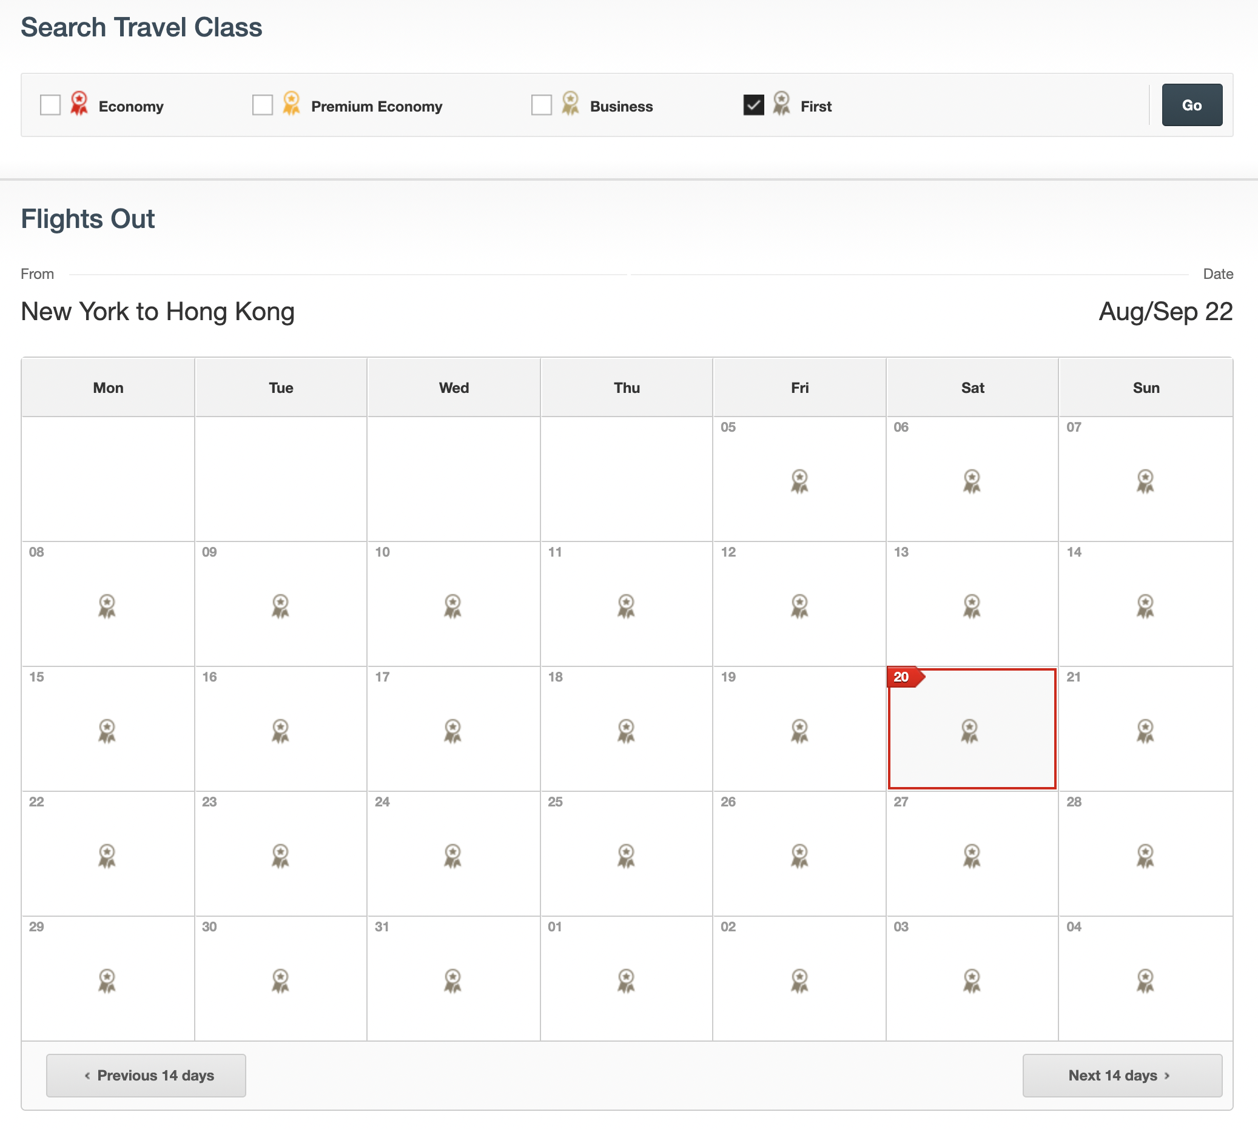Viewport: 1258px width, 1129px height.
Task: Advance to Next 14 days
Action: (1122, 1075)
